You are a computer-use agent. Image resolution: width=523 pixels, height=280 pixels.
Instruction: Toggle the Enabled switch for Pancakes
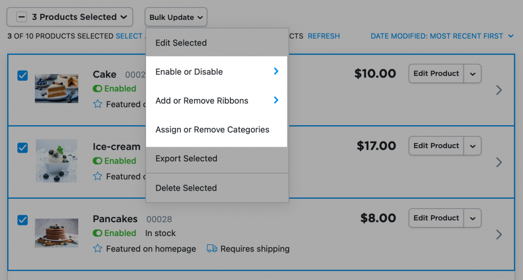[98, 233]
